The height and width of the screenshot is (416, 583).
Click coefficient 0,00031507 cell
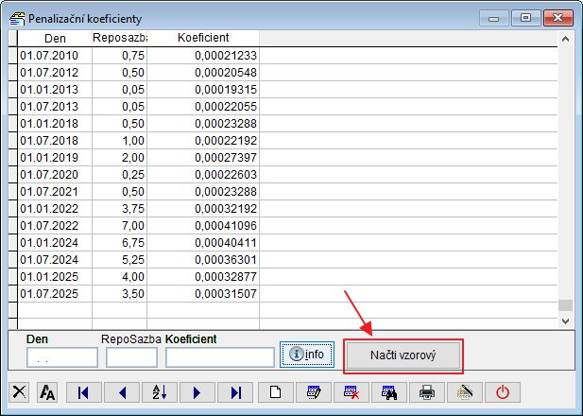(203, 294)
